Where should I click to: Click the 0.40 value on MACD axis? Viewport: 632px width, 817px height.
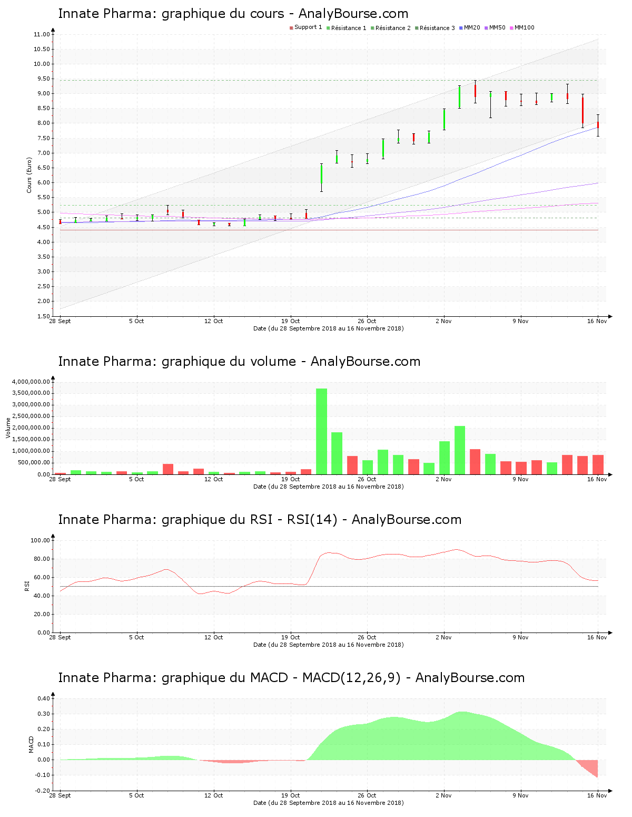[45, 699]
